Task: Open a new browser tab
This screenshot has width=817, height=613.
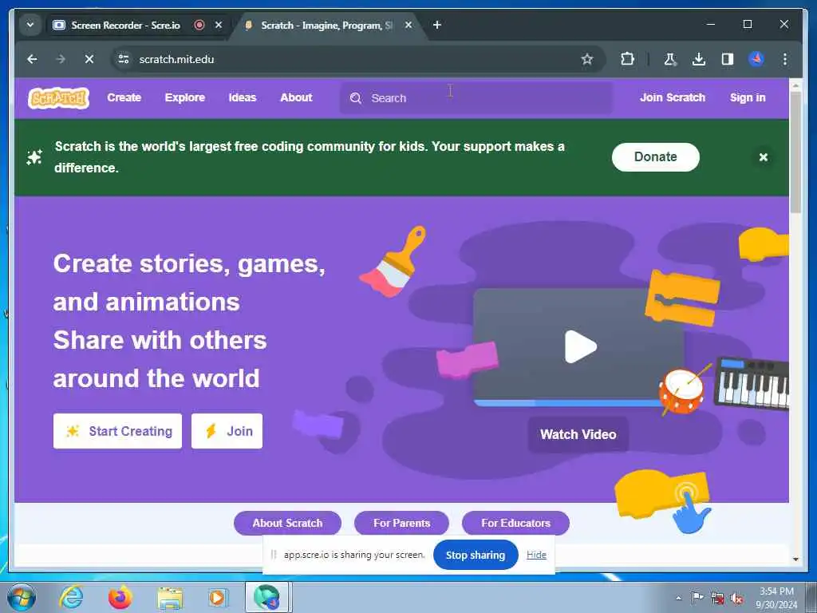Action: 436,25
